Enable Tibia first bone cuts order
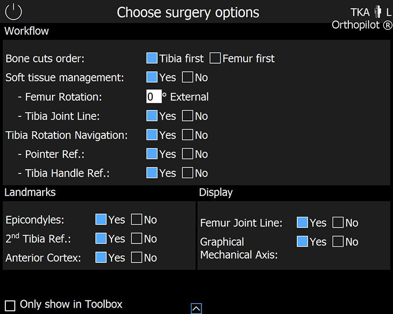Viewport: 393px width, 314px height. (x=152, y=58)
